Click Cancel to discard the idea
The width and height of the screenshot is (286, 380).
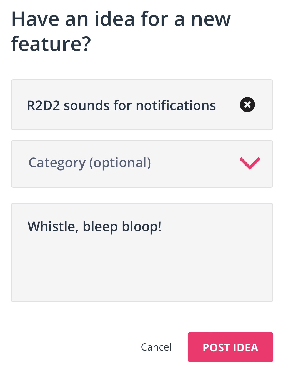156,347
